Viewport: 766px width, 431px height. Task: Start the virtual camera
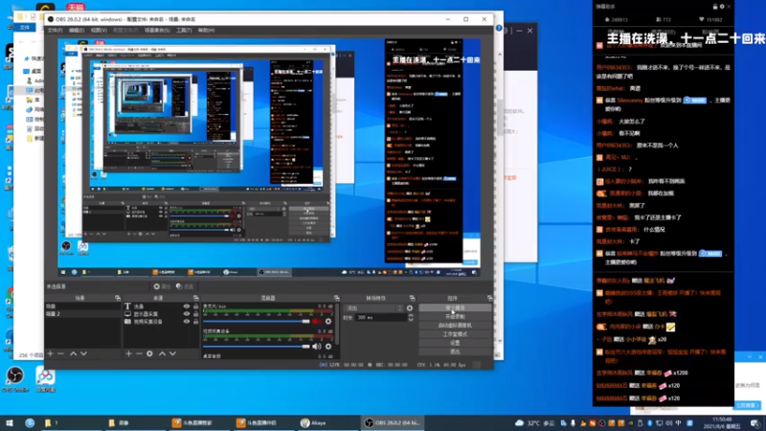click(x=455, y=326)
